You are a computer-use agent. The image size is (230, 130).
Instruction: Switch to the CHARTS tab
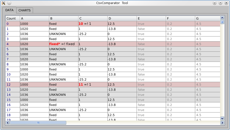[x=24, y=10]
